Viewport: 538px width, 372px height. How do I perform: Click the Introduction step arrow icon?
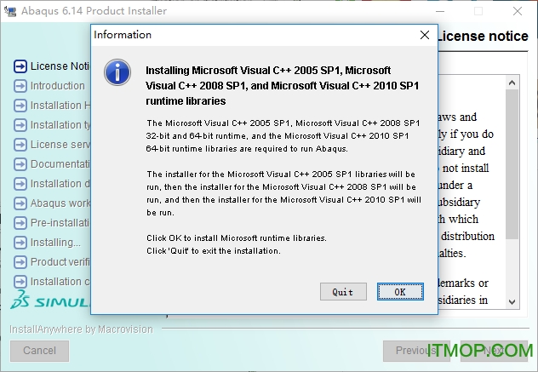tap(20, 86)
